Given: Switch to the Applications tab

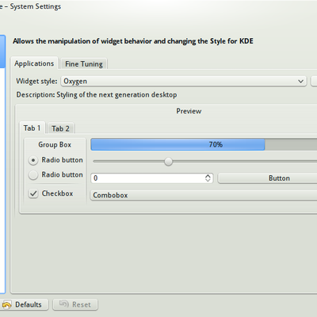Looking at the screenshot, I should tap(34, 63).
